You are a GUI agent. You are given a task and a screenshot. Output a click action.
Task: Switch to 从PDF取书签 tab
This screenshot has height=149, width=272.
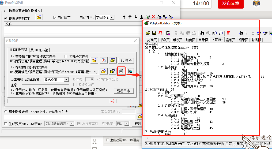(x=39, y=50)
